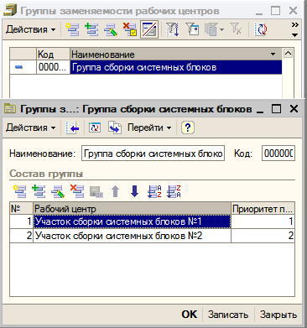Select Участок сборки системных блоков №2
The height and width of the screenshot is (328, 307).
132,236
